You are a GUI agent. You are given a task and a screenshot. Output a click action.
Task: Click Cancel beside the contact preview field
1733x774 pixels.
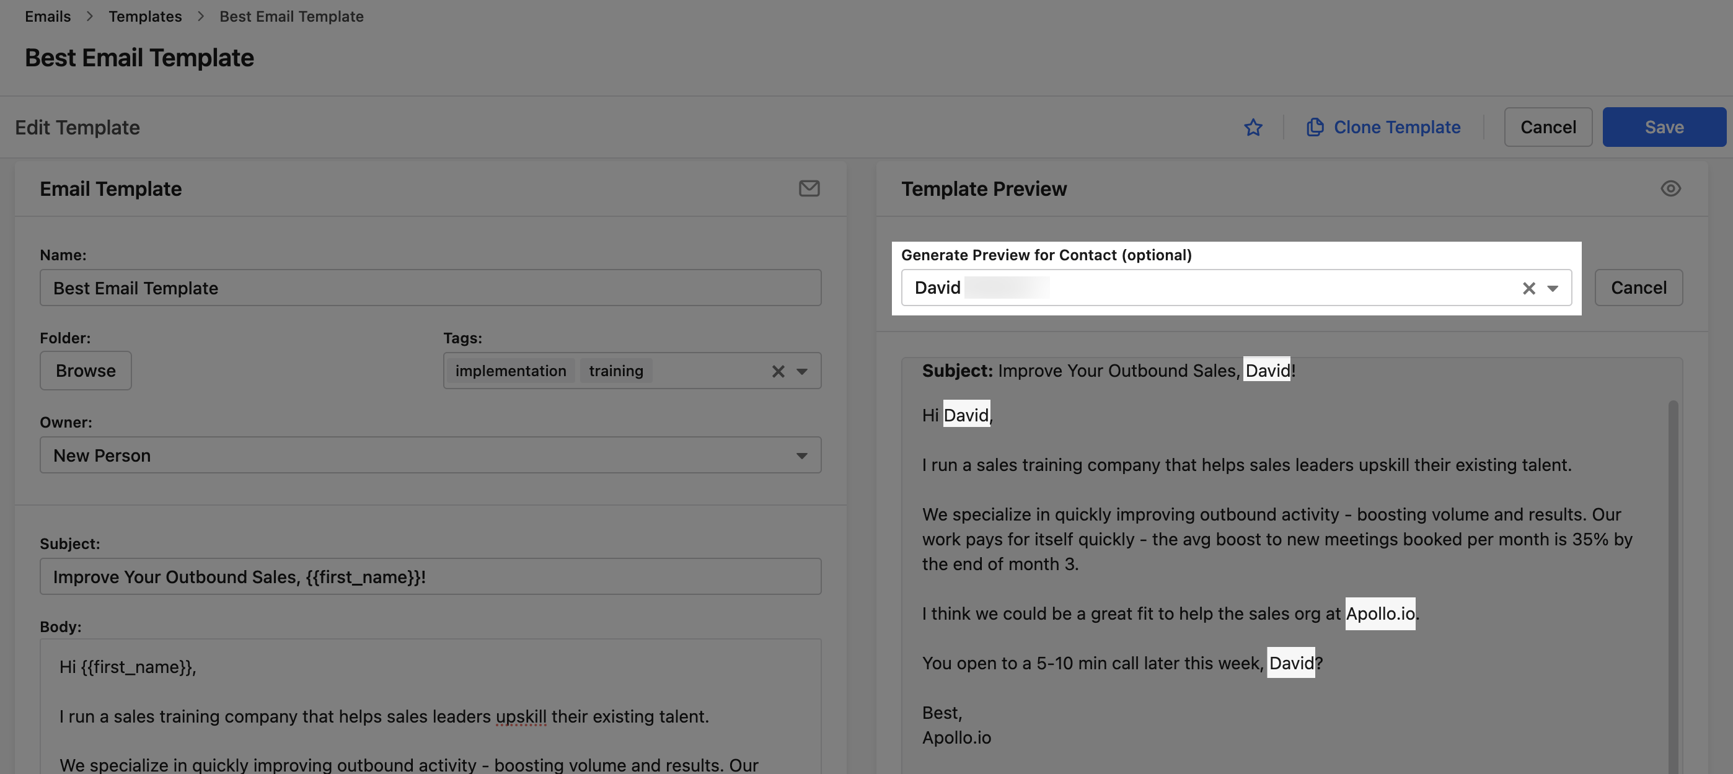pos(1638,288)
